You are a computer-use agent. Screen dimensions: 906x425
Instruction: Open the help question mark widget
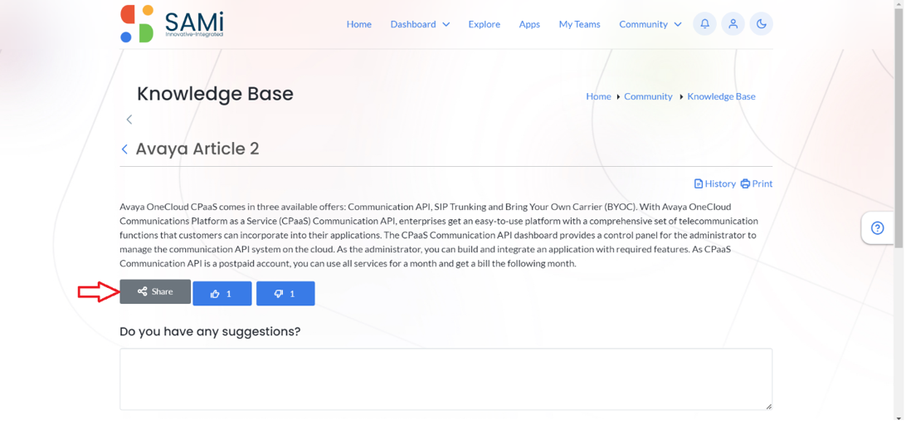(x=877, y=228)
